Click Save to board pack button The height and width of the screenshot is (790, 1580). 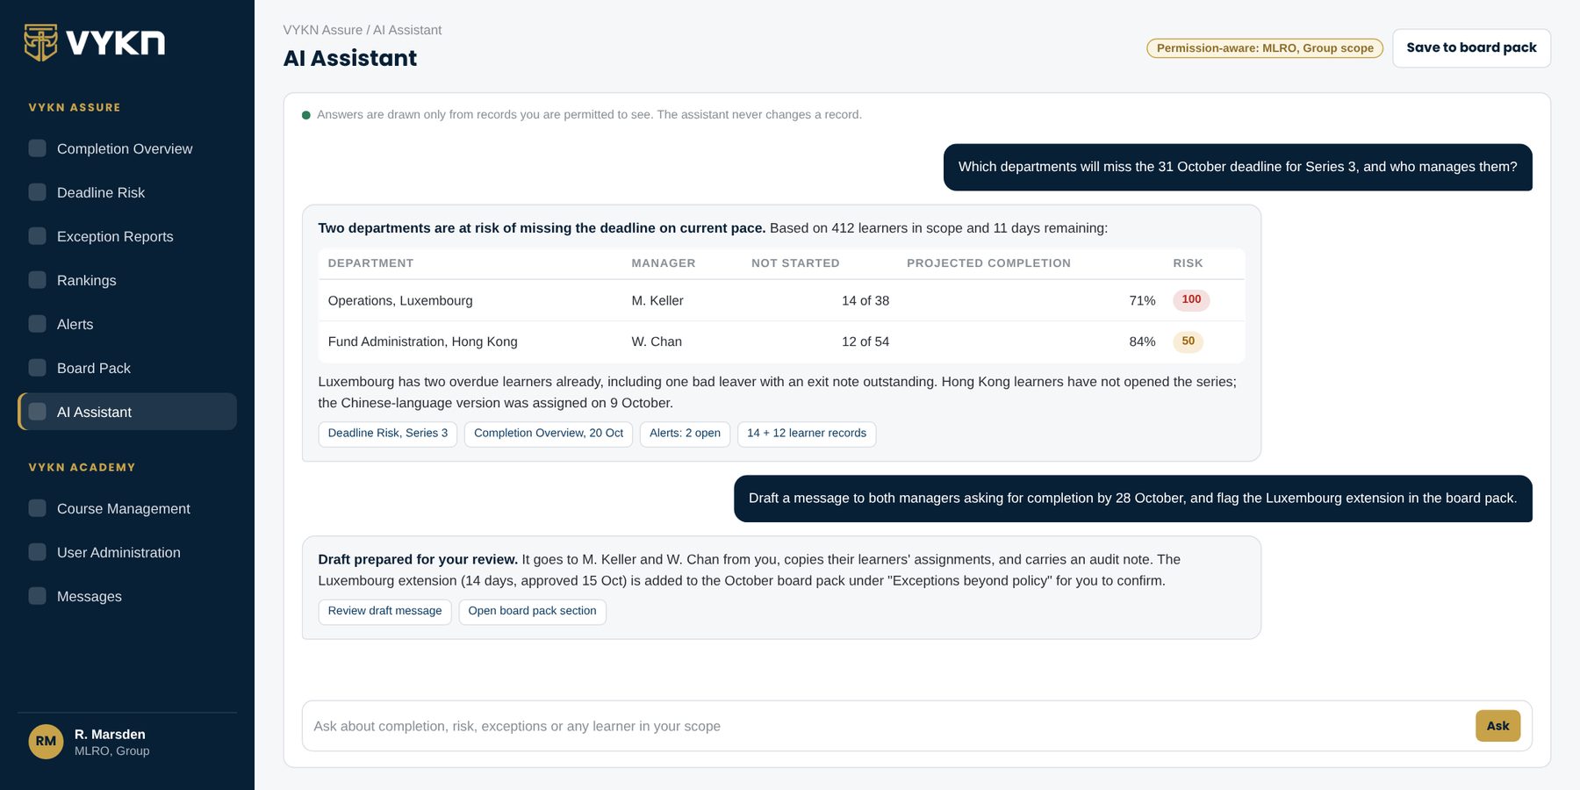tap(1471, 47)
